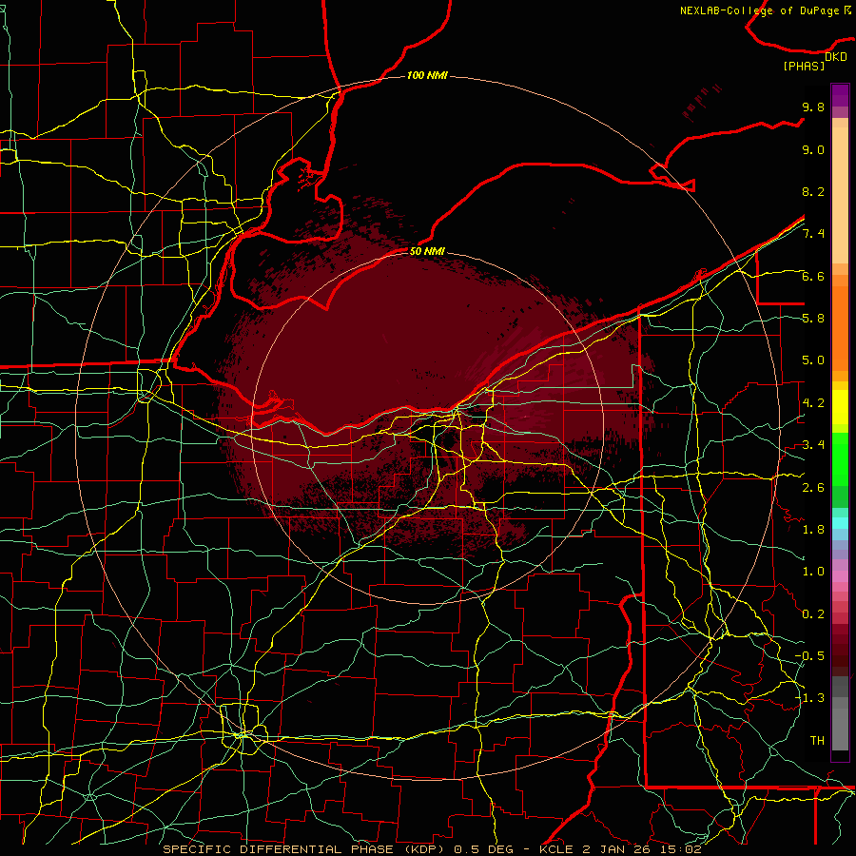
Task: Pick the cyan segment of the color scale
Action: pos(840,523)
